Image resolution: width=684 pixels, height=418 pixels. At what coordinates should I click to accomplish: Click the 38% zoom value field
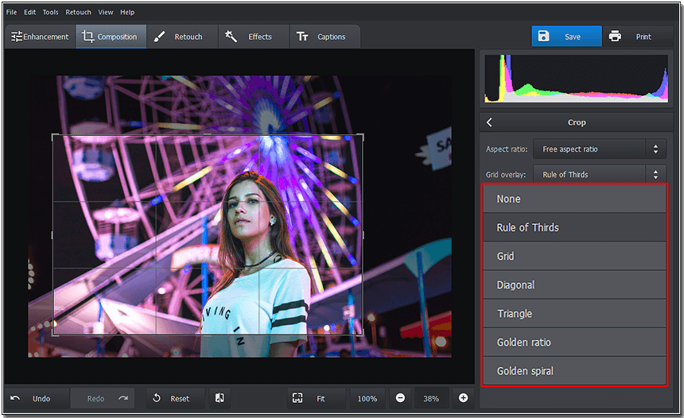pyautogui.click(x=431, y=398)
